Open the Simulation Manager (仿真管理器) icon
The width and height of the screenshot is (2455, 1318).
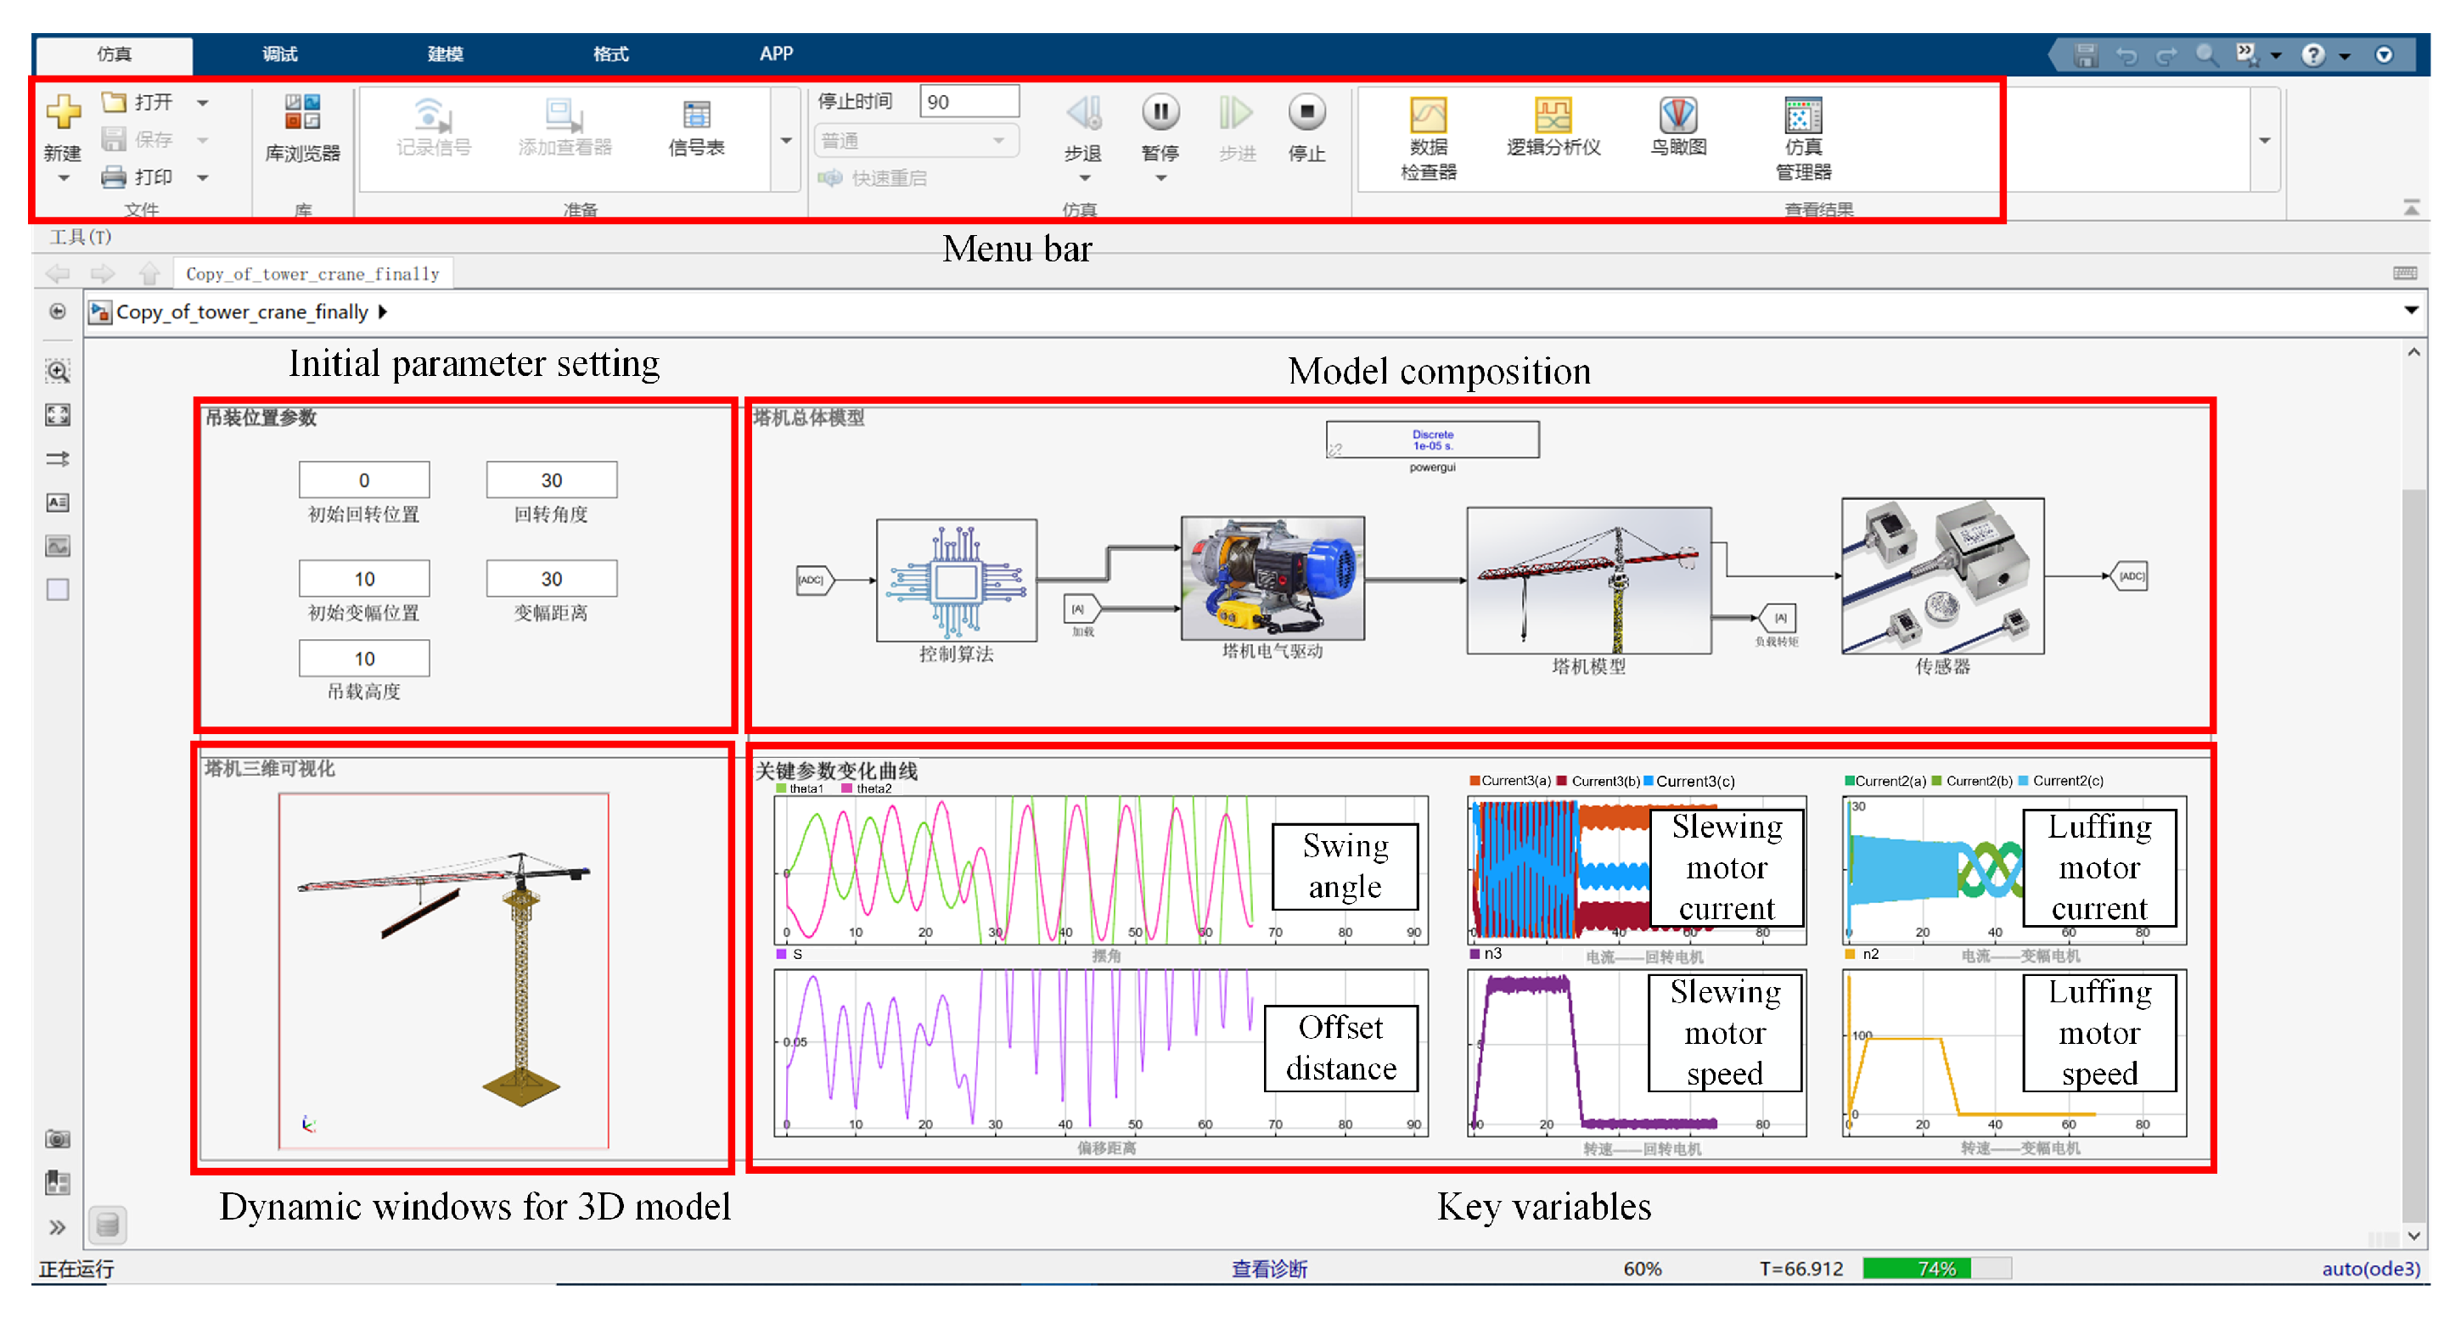click(1802, 116)
